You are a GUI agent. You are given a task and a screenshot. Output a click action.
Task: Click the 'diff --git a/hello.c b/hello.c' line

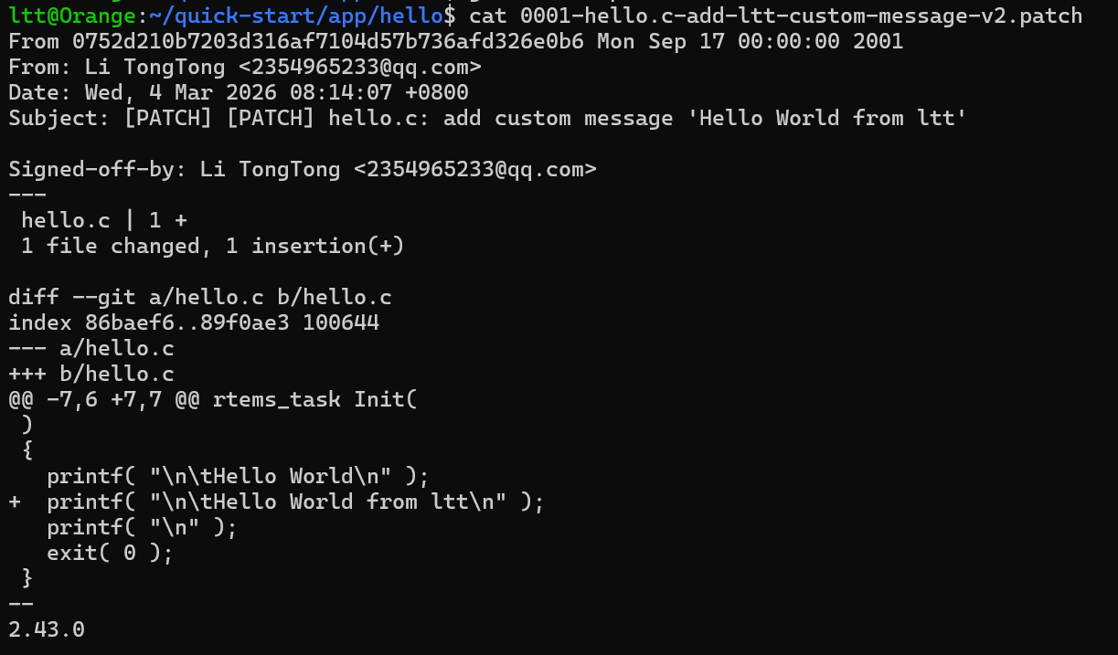(x=200, y=297)
